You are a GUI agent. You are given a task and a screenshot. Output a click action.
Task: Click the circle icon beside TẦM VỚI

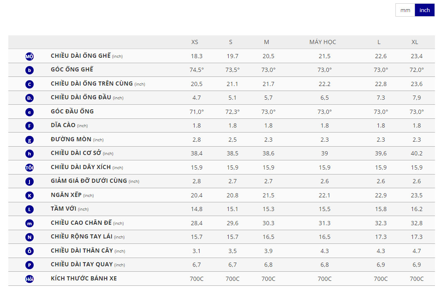click(x=30, y=209)
